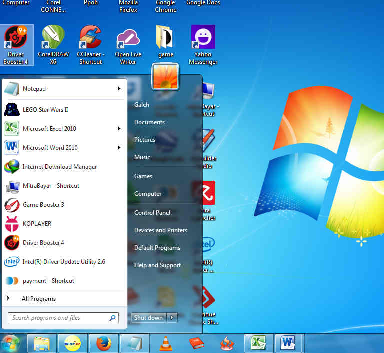
Task: Click the All Programs label
Action: pyautogui.click(x=39, y=299)
